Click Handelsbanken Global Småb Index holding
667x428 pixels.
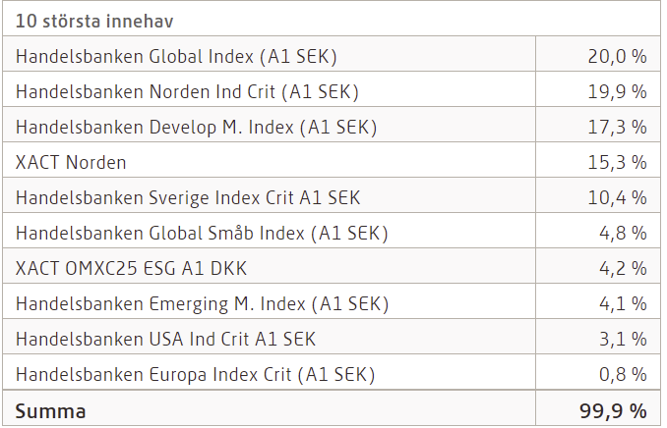pyautogui.click(x=202, y=233)
